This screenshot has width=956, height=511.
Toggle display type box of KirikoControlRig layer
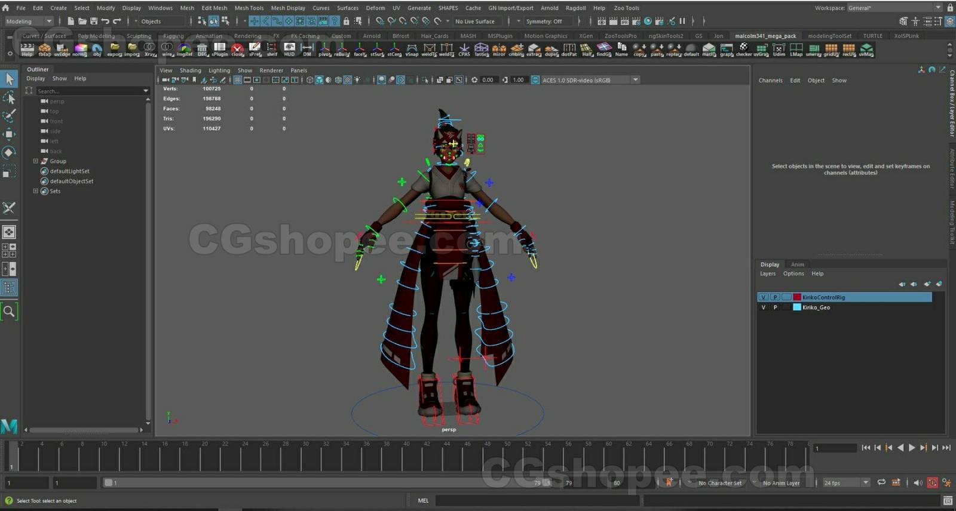click(x=787, y=297)
